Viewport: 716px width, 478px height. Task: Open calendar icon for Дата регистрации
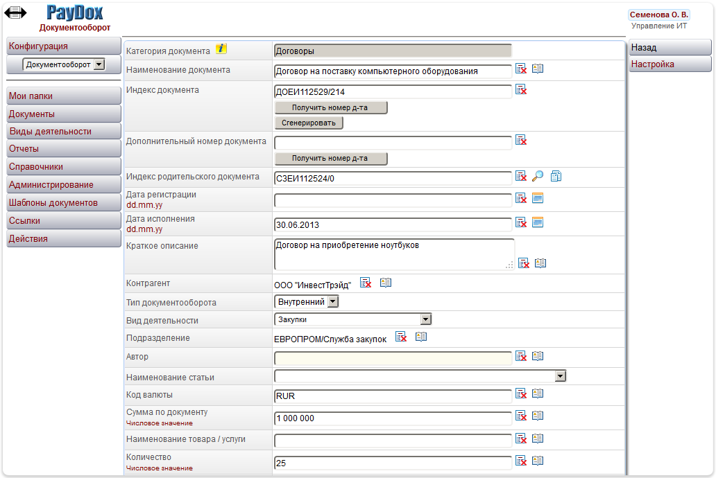pos(537,199)
